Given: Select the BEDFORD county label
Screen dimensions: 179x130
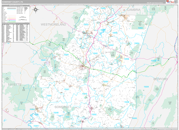Looking at the screenshot, I should 161,79.
